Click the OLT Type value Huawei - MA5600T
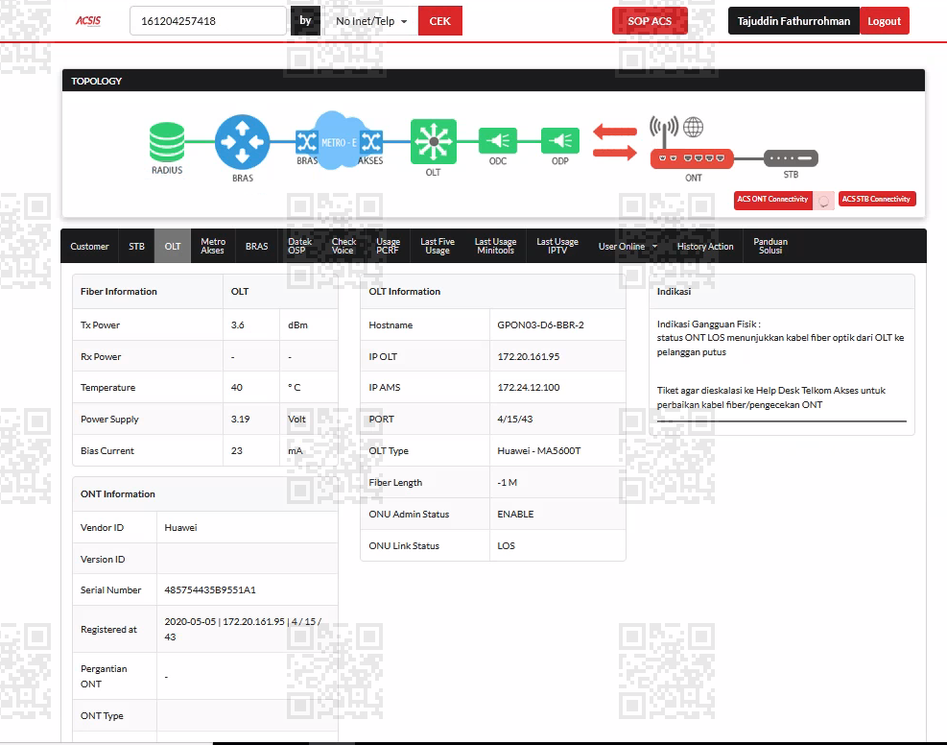The width and height of the screenshot is (947, 745). coord(538,451)
